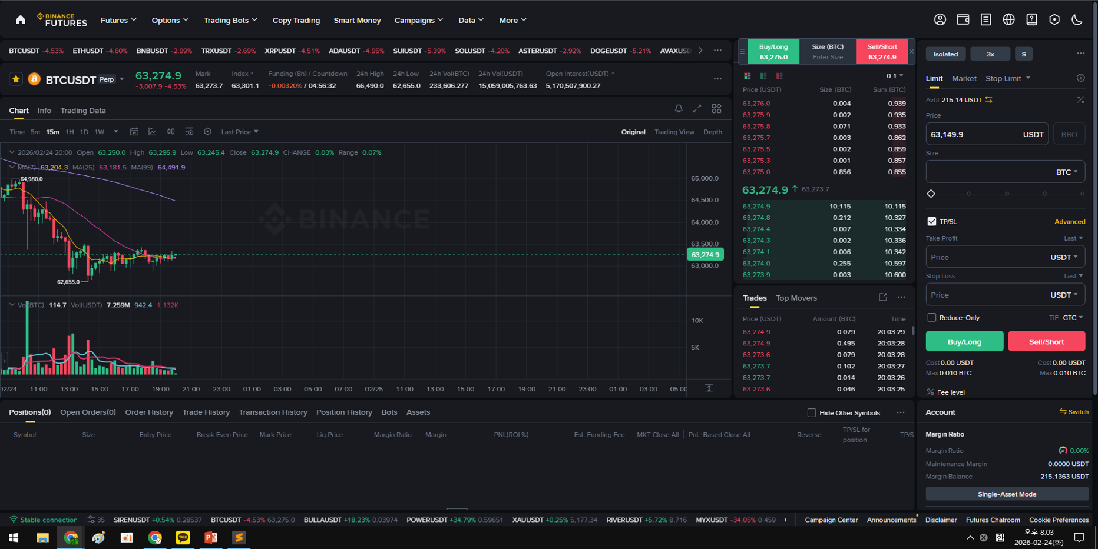Viewport: 1098px width, 549px height.
Task: Open PowerPoint from Windows taskbar
Action: [211, 537]
